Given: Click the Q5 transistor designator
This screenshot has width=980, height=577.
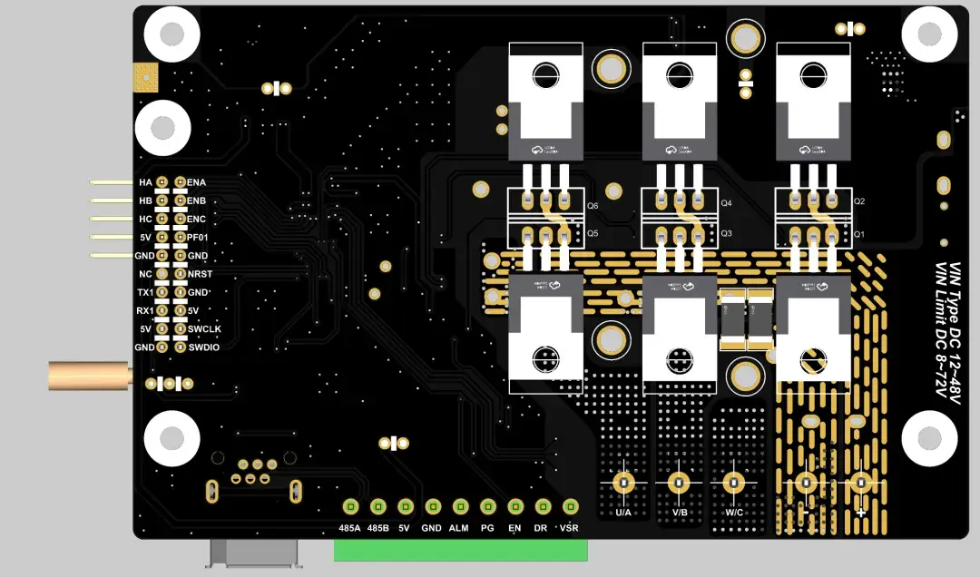Looking at the screenshot, I should [593, 233].
